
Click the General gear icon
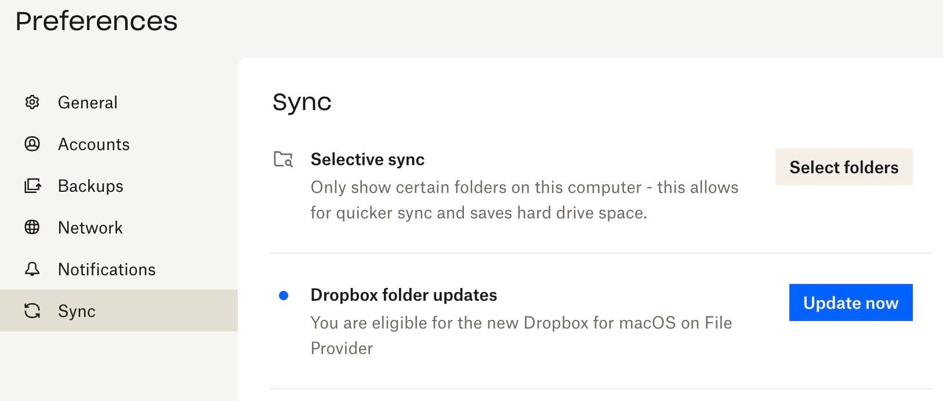click(32, 103)
